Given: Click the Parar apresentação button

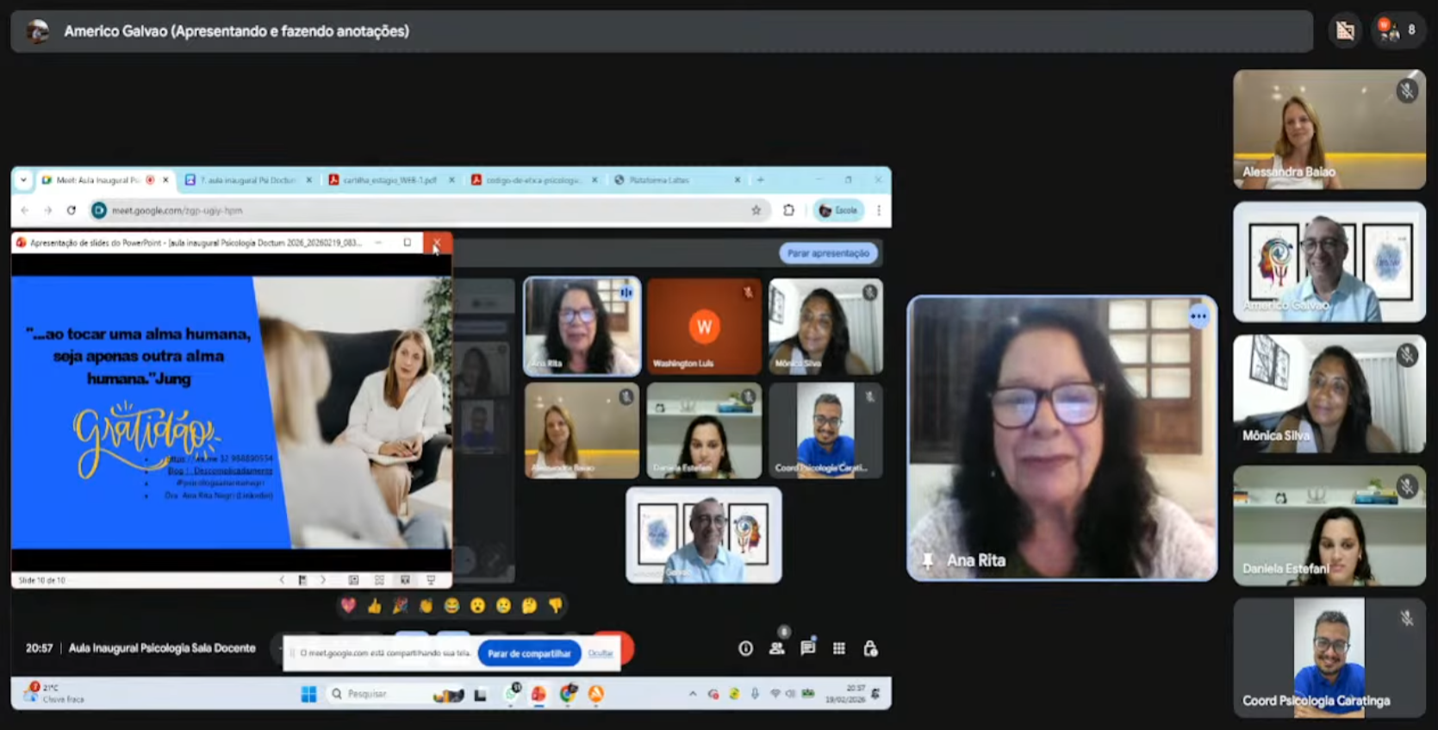Looking at the screenshot, I should pyautogui.click(x=828, y=253).
